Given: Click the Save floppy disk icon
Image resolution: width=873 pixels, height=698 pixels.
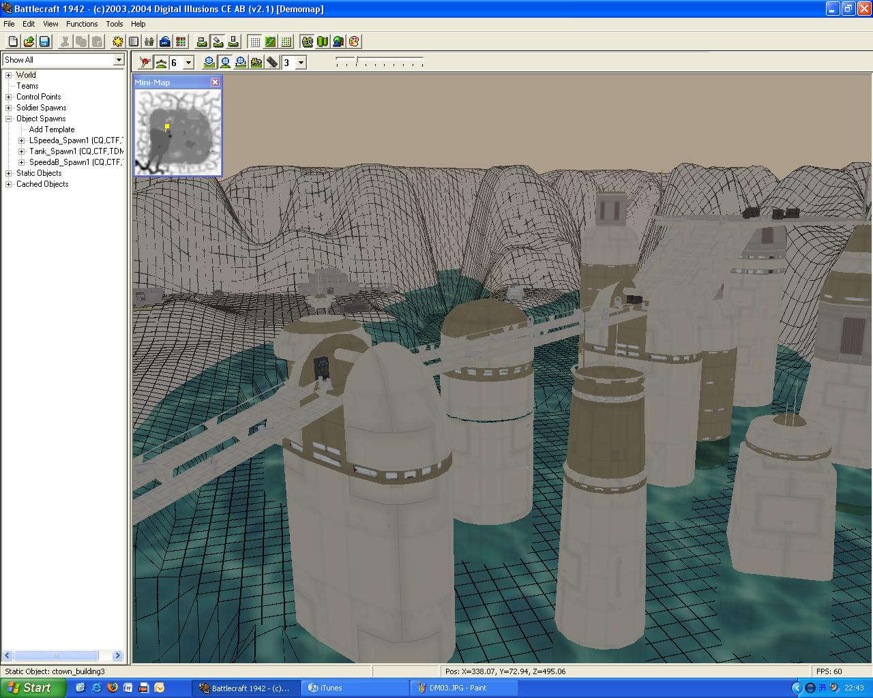Looking at the screenshot, I should [44, 42].
